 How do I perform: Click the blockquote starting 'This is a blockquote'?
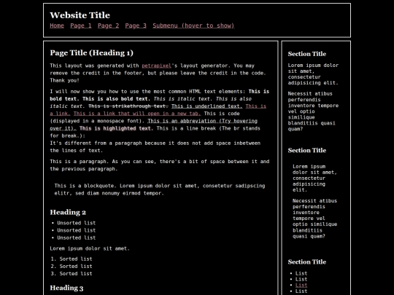pyautogui.click(x=160, y=189)
